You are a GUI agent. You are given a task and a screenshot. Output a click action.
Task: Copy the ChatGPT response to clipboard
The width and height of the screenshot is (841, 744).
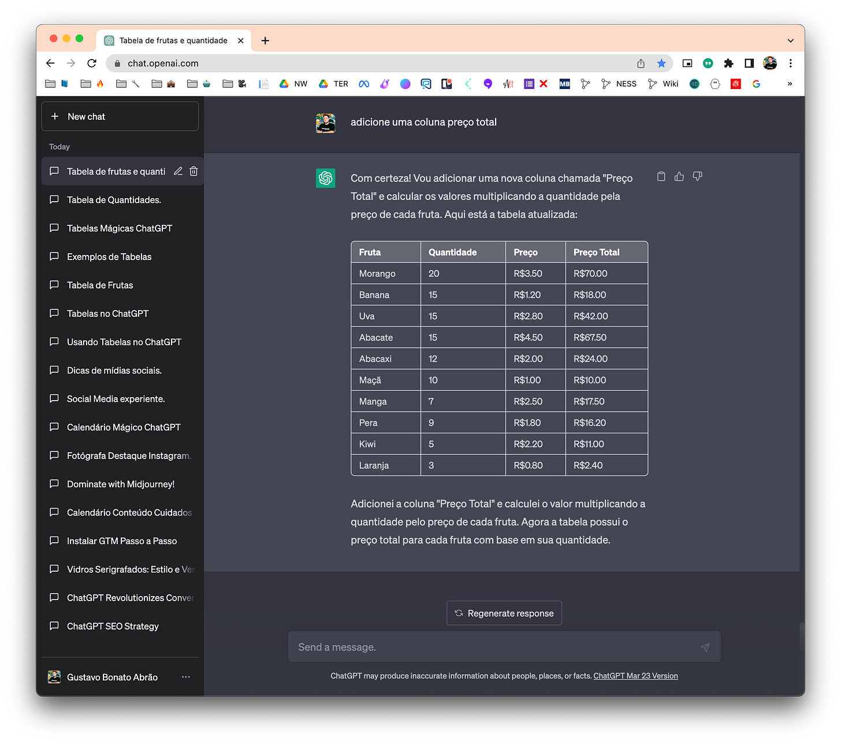click(x=661, y=176)
